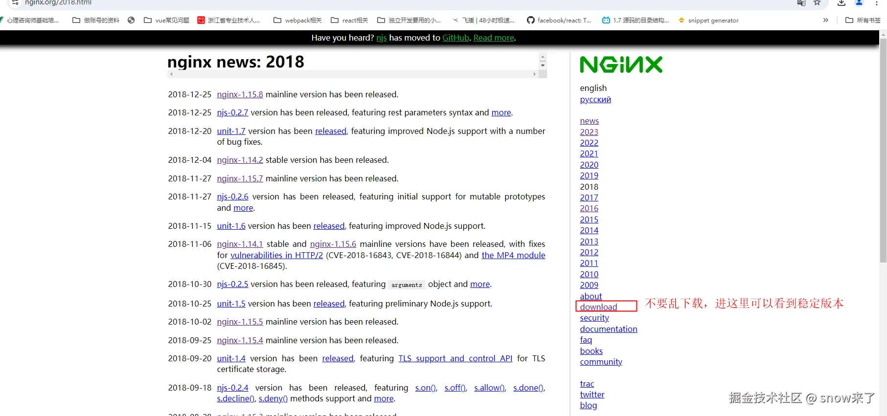Open the download sidebar link
Screen dimensions: 887x416
coord(598,307)
